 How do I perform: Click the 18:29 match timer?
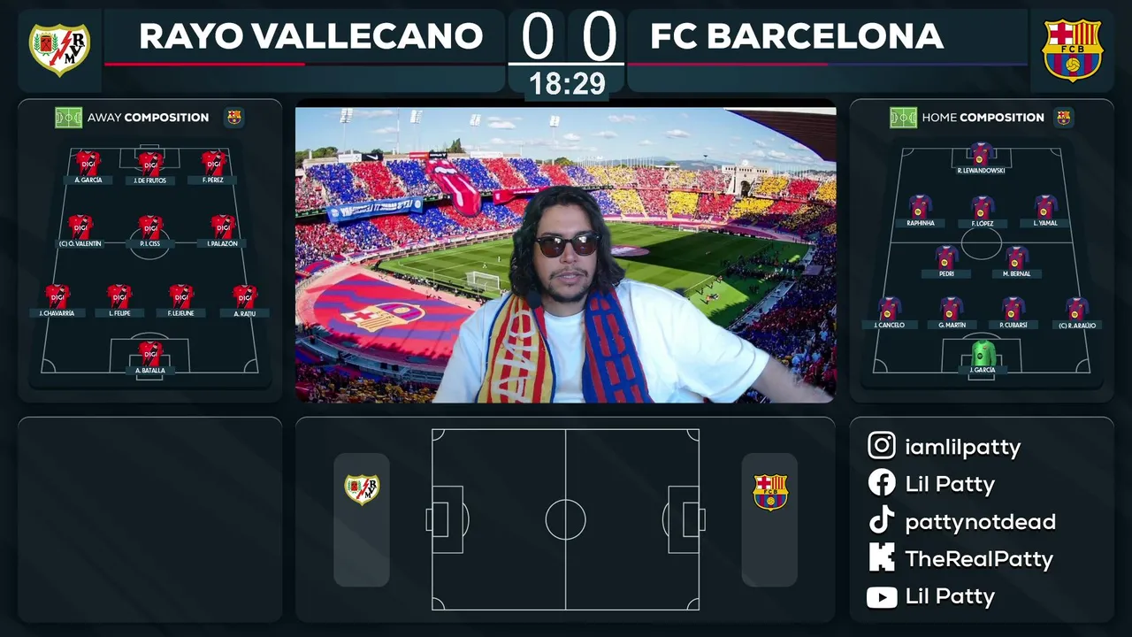tap(567, 84)
